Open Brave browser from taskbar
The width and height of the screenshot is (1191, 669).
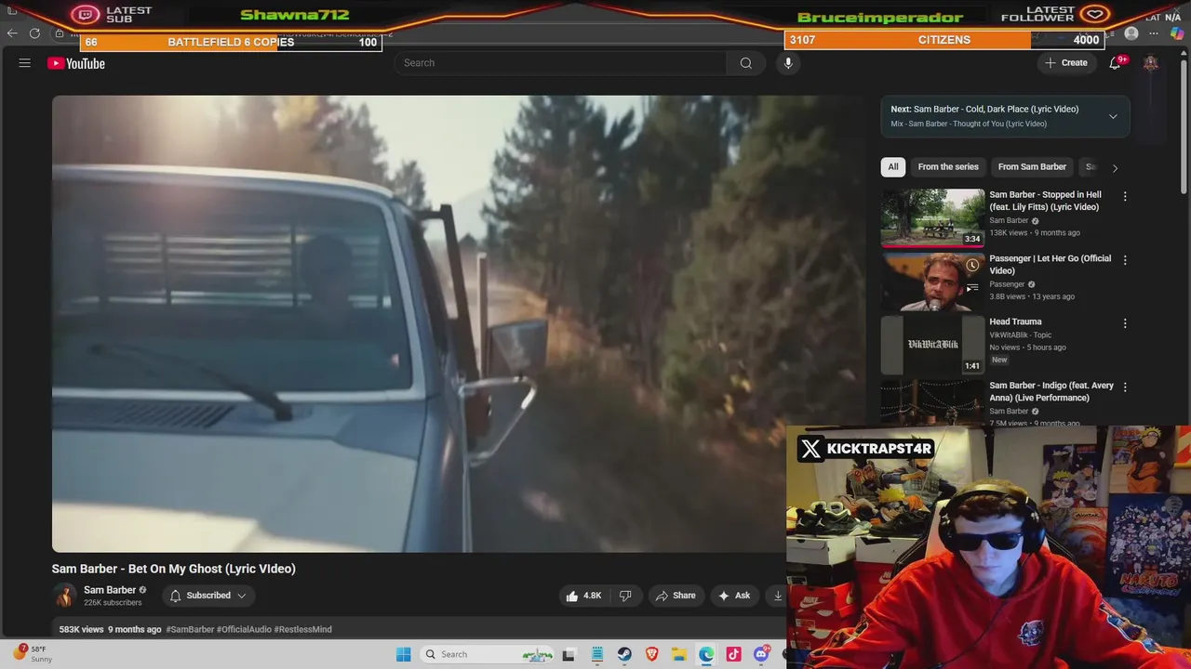coord(652,654)
